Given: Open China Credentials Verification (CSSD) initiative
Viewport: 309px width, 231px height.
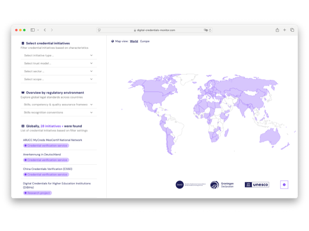Looking at the screenshot, I should (47, 169).
